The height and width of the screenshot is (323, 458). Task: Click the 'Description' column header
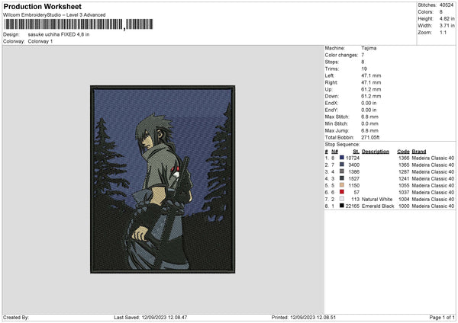click(376, 152)
